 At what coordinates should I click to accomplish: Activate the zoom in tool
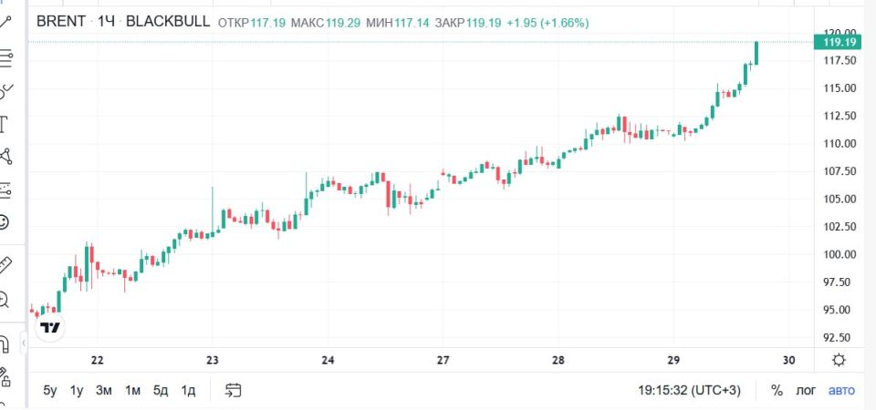(4, 300)
